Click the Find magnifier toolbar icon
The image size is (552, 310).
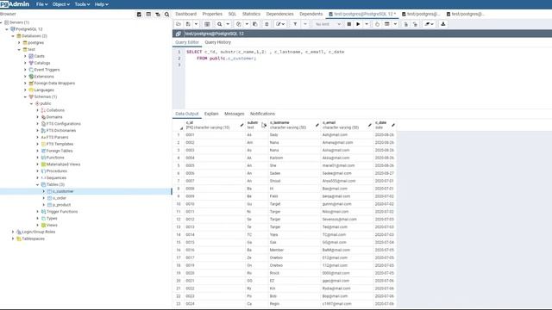click(219, 24)
